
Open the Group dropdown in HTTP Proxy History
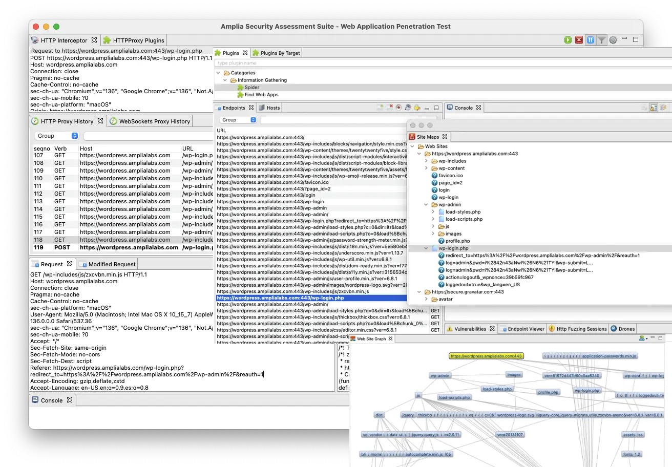[57, 136]
